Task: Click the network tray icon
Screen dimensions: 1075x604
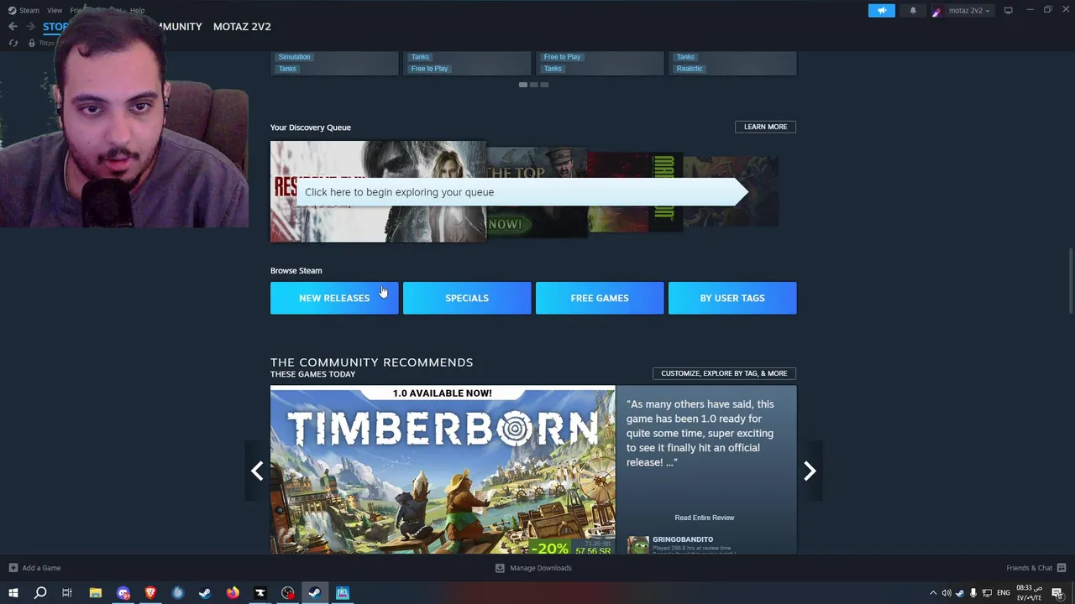Action: point(988,593)
